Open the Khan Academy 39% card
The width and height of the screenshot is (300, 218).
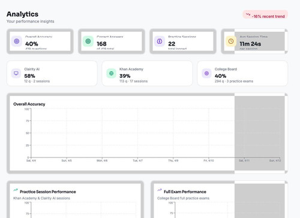tap(147, 74)
